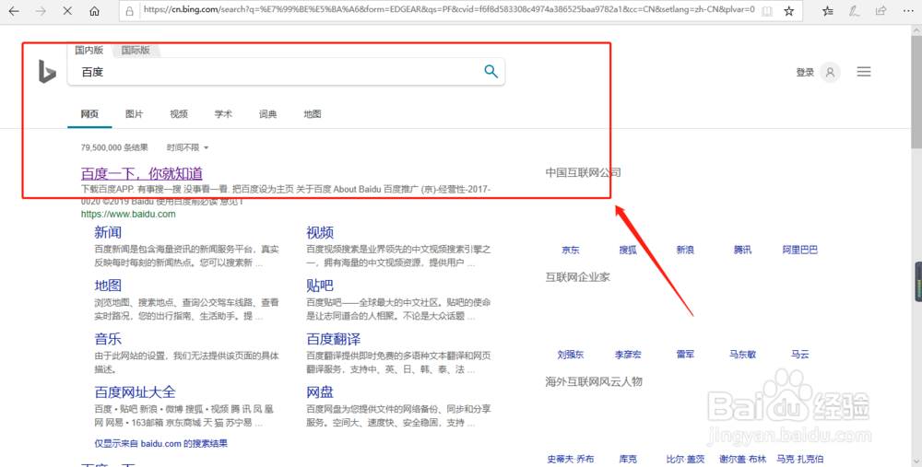The image size is (922, 467).
Task: Open the 百度翻译 sublink
Action: (x=334, y=339)
